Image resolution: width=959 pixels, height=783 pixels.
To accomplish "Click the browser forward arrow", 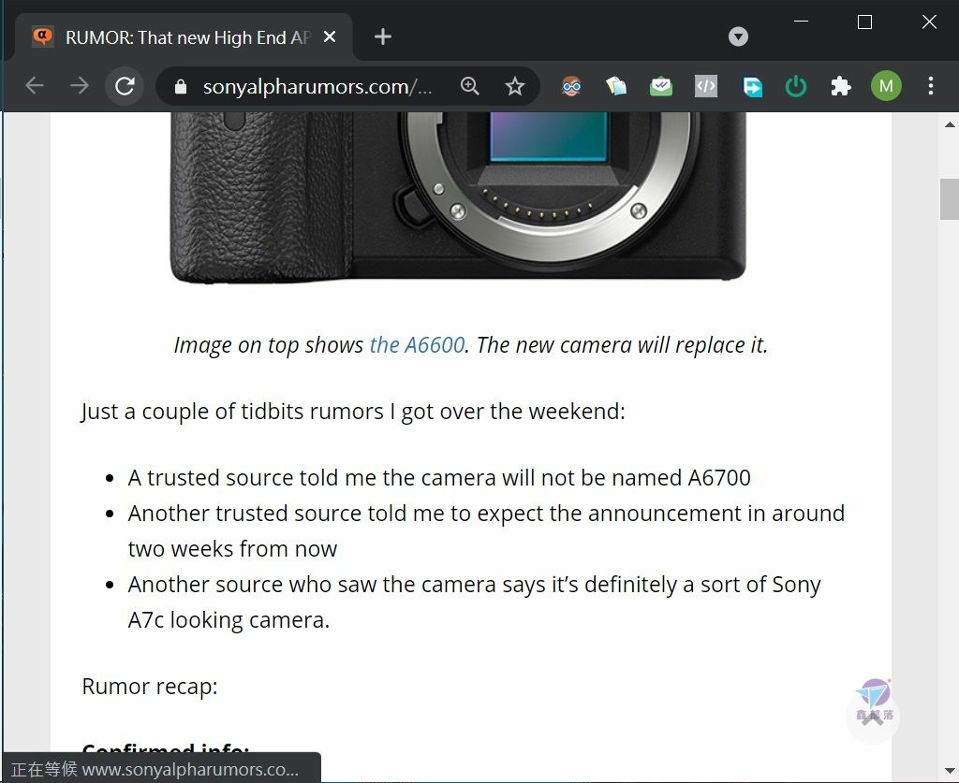I will 80,86.
